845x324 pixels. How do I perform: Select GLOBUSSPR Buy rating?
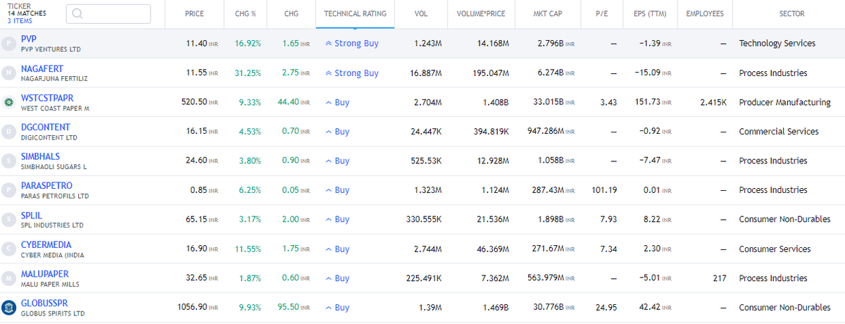click(x=337, y=308)
